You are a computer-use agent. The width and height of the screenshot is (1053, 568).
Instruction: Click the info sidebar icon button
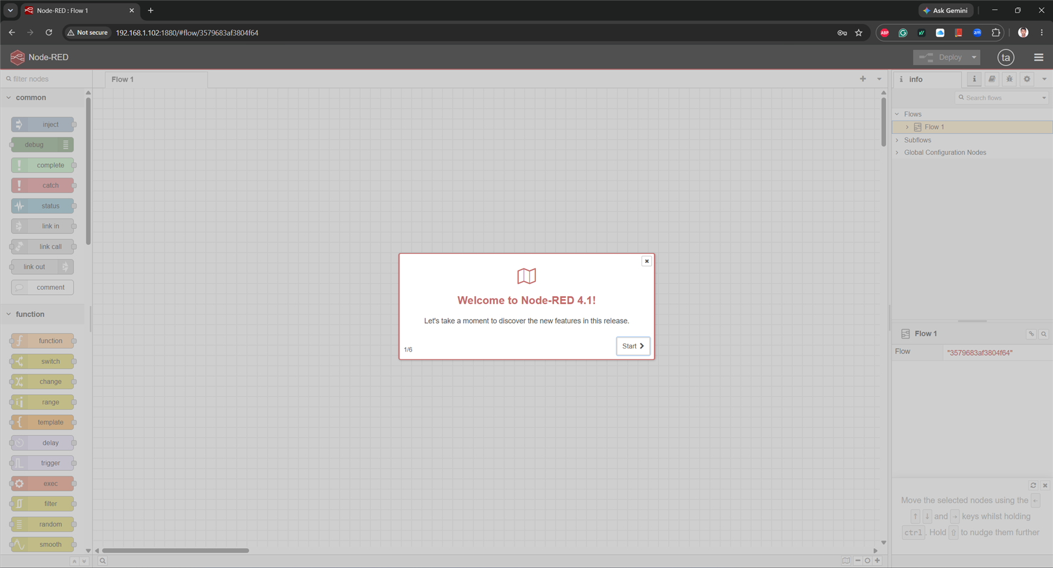(x=974, y=79)
